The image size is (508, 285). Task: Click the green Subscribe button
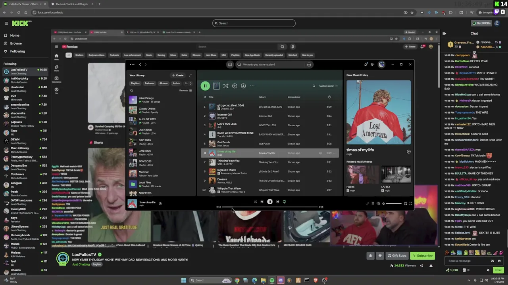coord(422,256)
